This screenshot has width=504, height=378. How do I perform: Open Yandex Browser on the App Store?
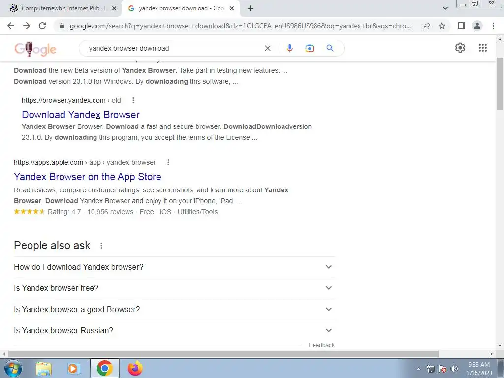88,177
